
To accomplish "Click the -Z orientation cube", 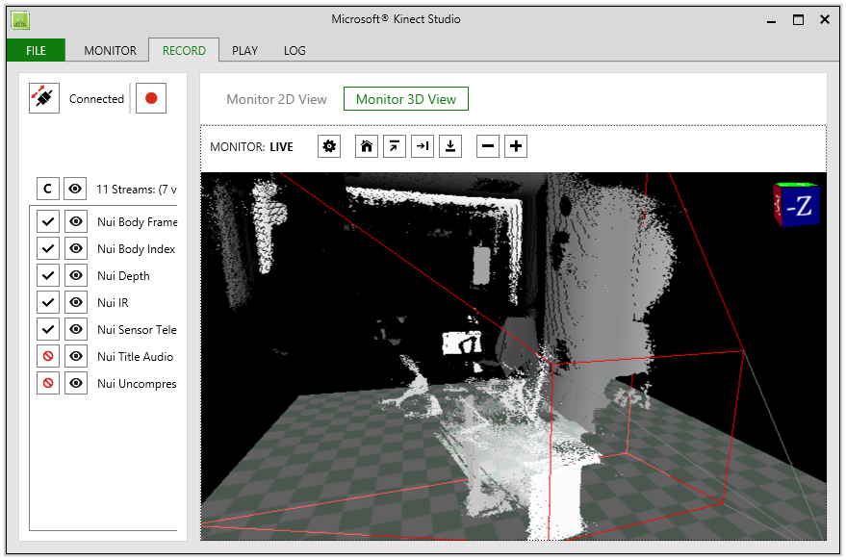I will (797, 205).
